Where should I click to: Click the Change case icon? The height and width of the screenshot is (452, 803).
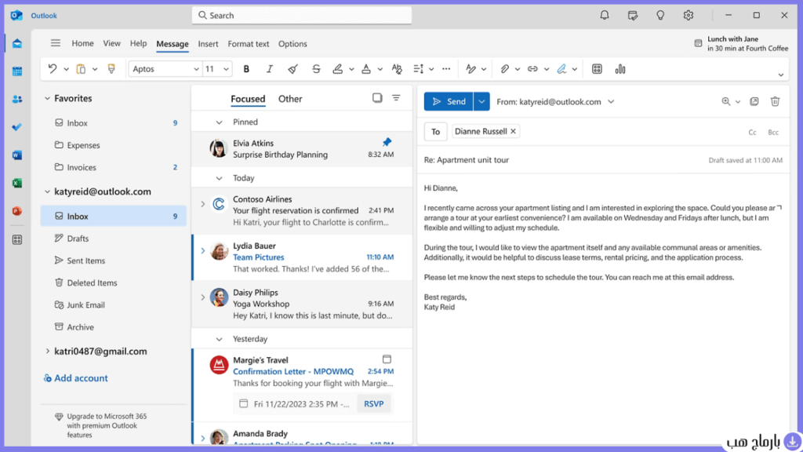point(397,69)
